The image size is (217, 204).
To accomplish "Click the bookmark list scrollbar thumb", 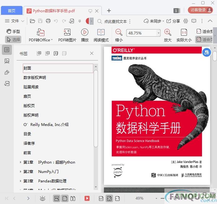I will [x=96, y=108].
